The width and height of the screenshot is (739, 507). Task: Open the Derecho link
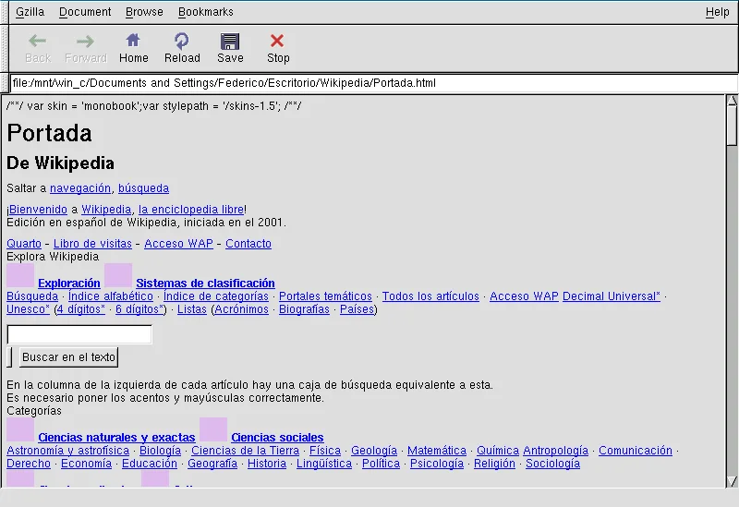pyautogui.click(x=29, y=464)
